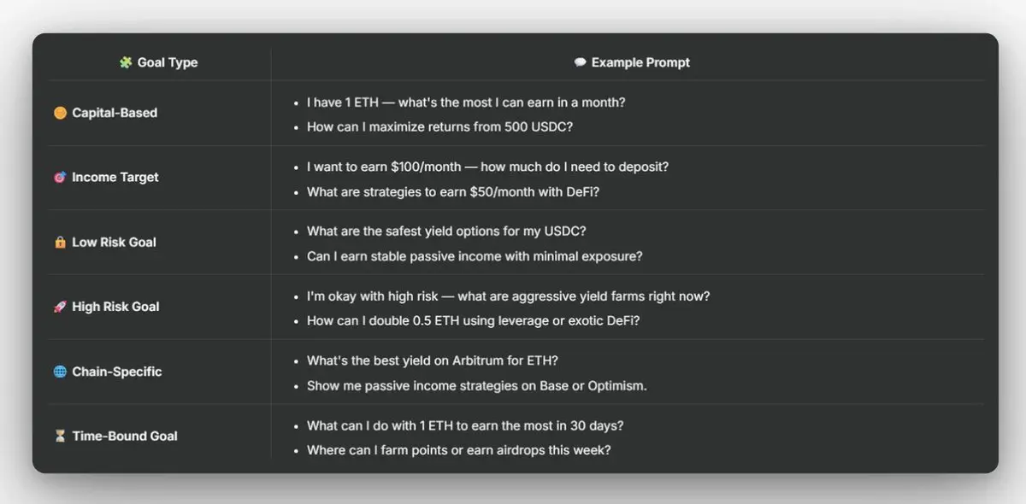Click the prompt about aggressive yield farms
Viewport: 1026px width, 504px height.
[x=508, y=296]
